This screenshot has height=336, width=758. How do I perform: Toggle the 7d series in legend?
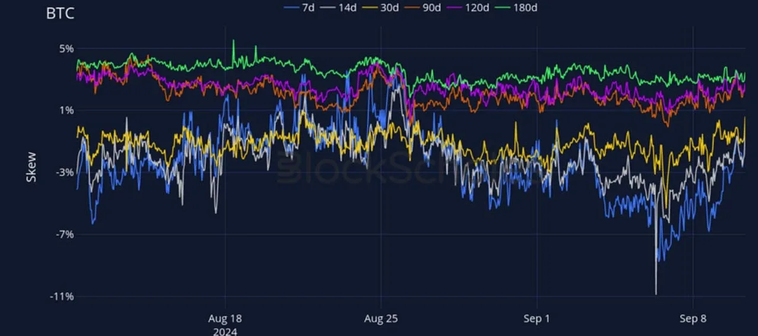[x=300, y=8]
